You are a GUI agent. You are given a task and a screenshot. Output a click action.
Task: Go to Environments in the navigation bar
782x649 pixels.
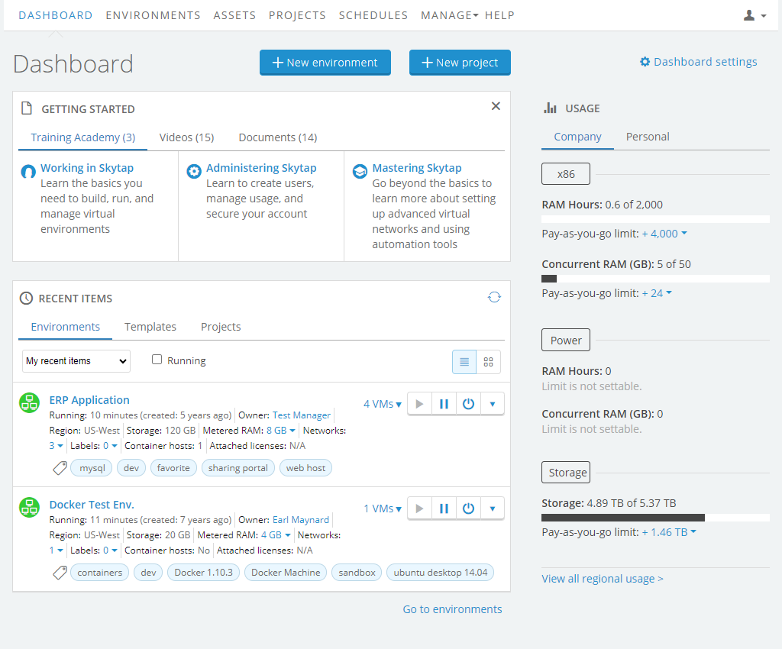tap(153, 15)
